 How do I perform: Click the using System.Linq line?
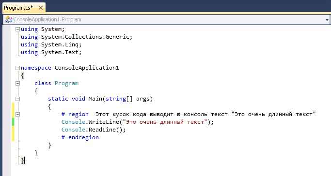click(51, 44)
